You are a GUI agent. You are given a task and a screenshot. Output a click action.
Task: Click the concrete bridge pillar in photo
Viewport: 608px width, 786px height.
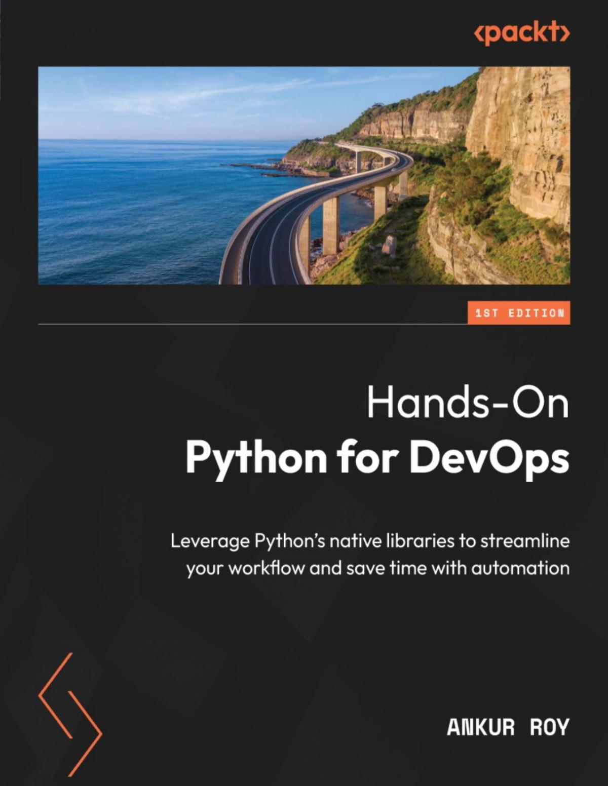click(331, 225)
